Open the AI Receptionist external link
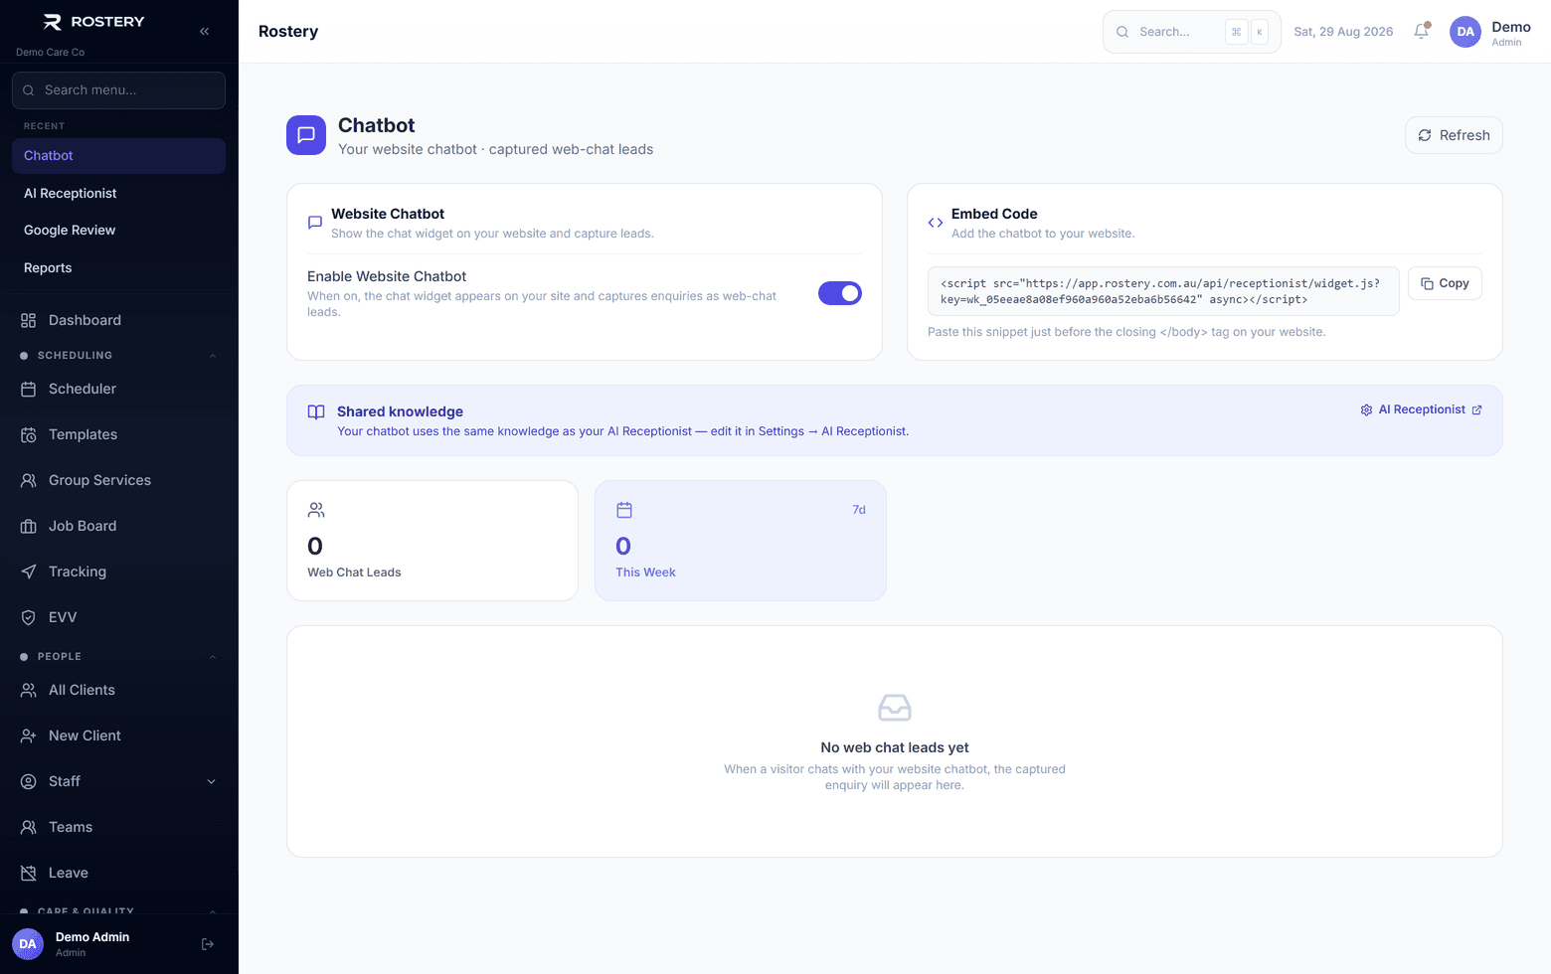Viewport: 1551px width, 974px height. click(x=1421, y=409)
